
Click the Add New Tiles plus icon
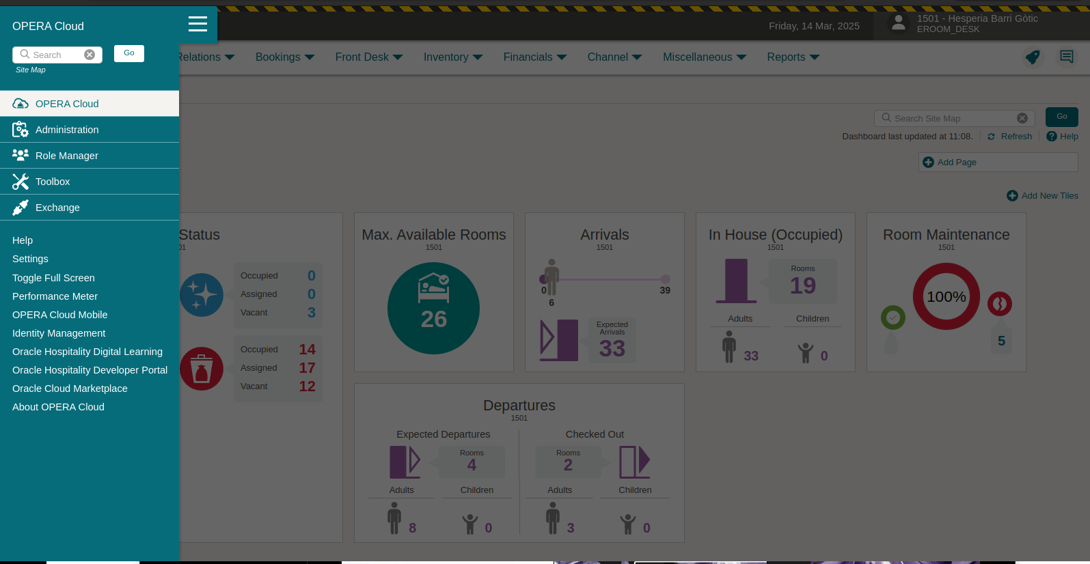(x=1012, y=196)
